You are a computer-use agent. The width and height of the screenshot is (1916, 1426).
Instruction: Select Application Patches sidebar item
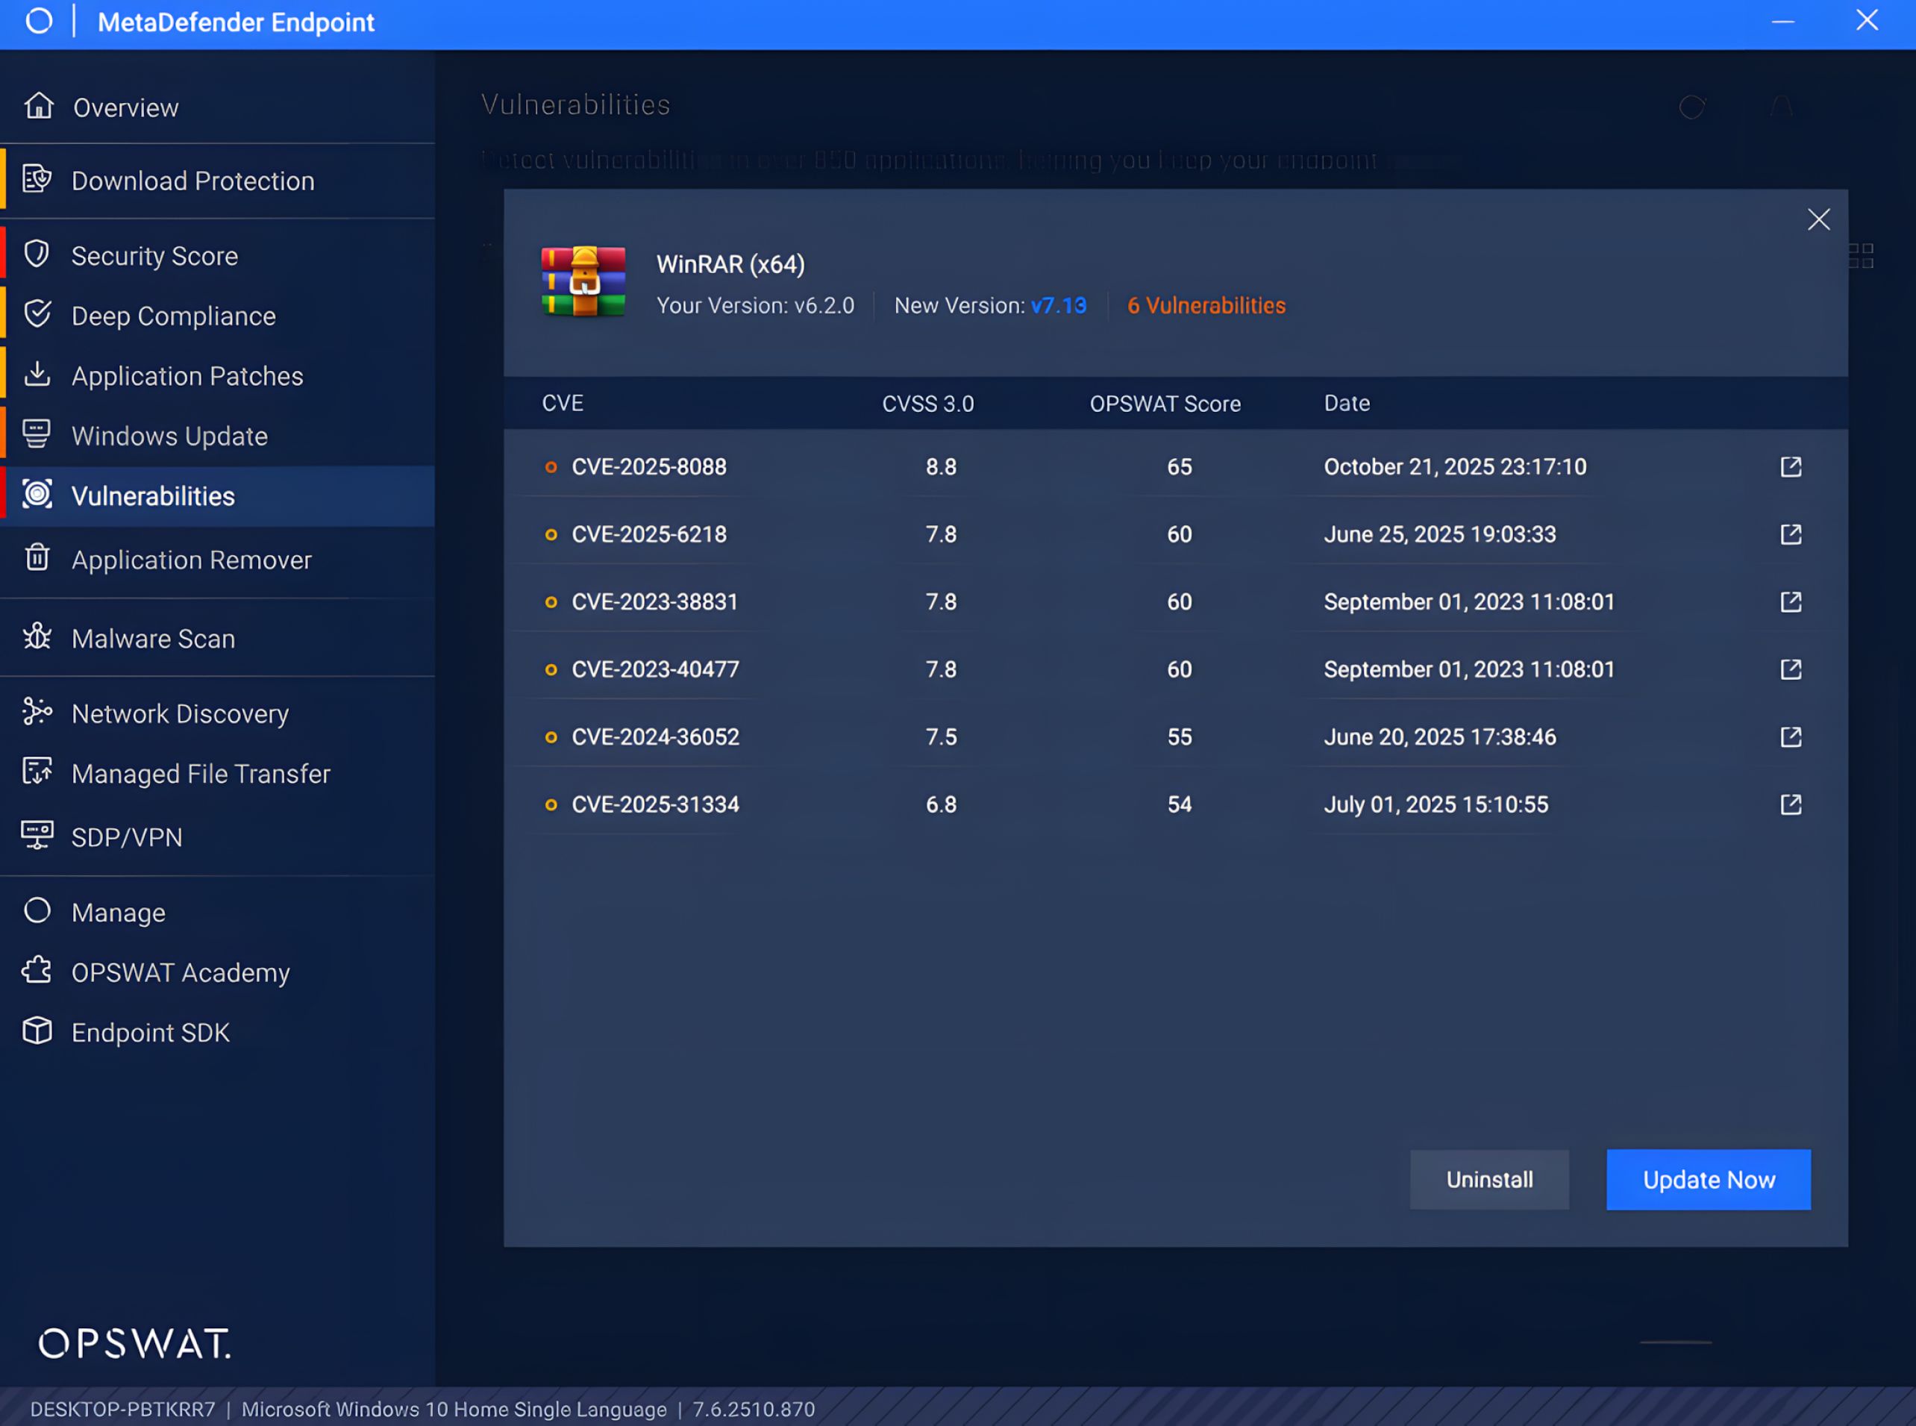point(187,376)
